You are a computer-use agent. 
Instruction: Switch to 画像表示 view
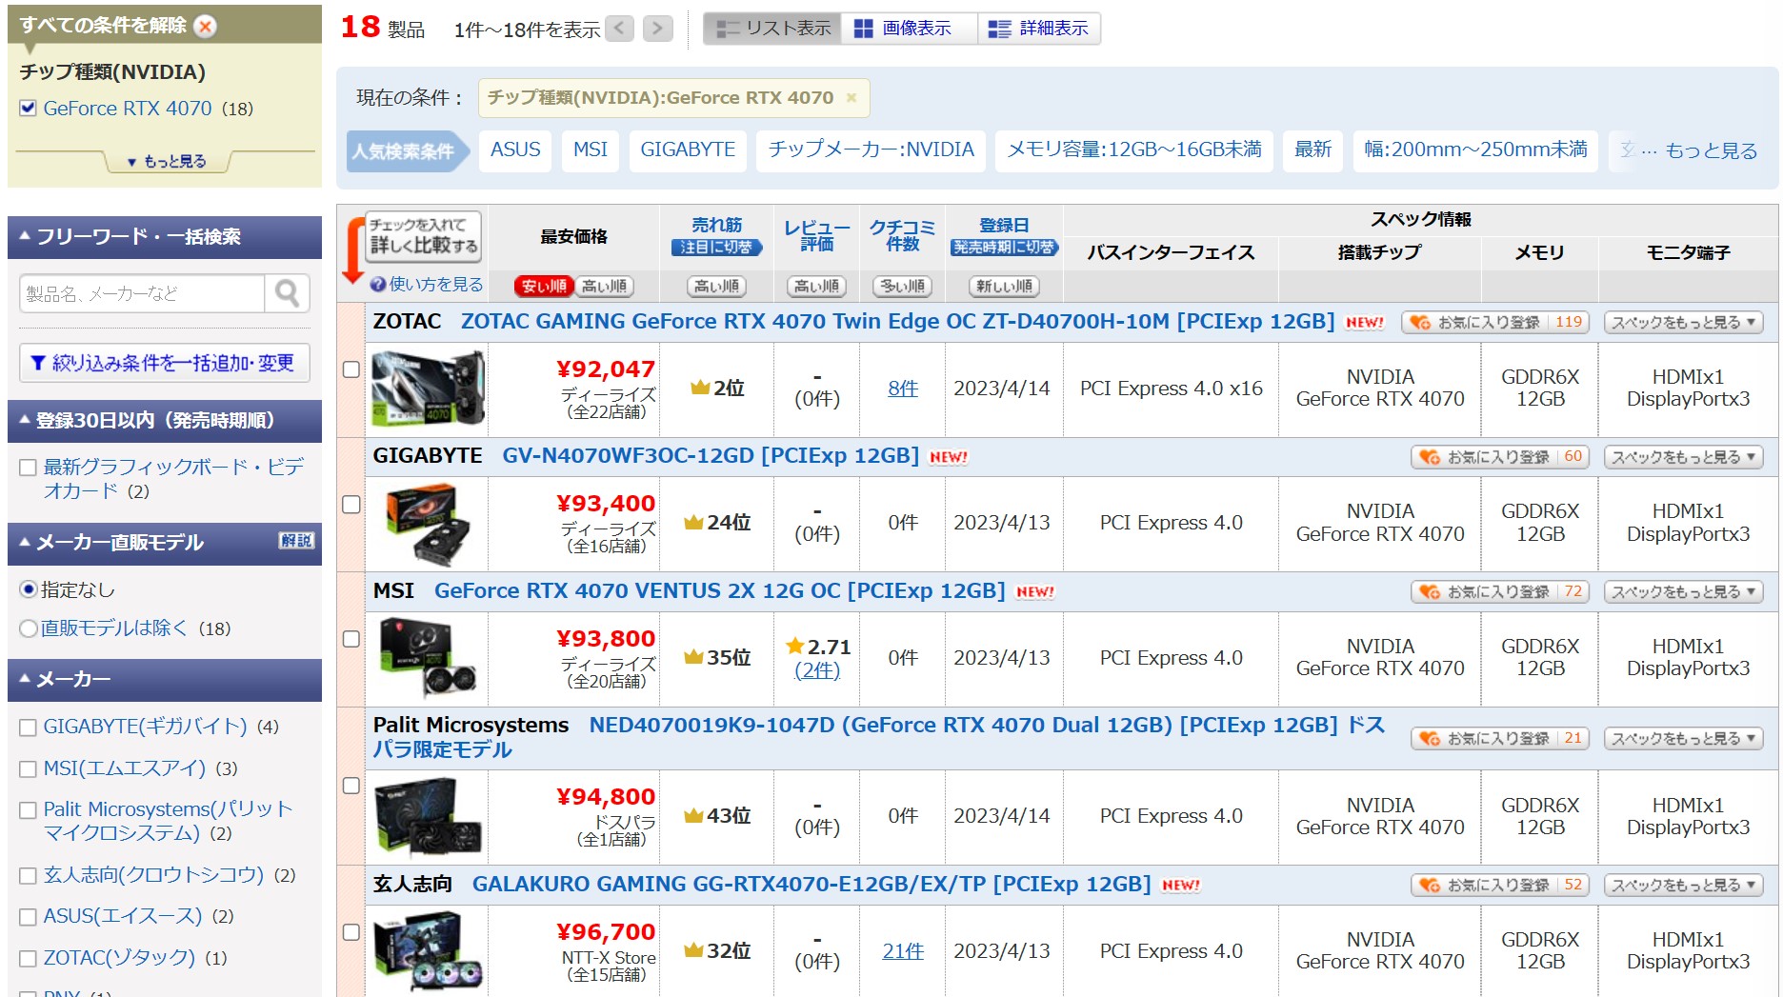tap(909, 29)
